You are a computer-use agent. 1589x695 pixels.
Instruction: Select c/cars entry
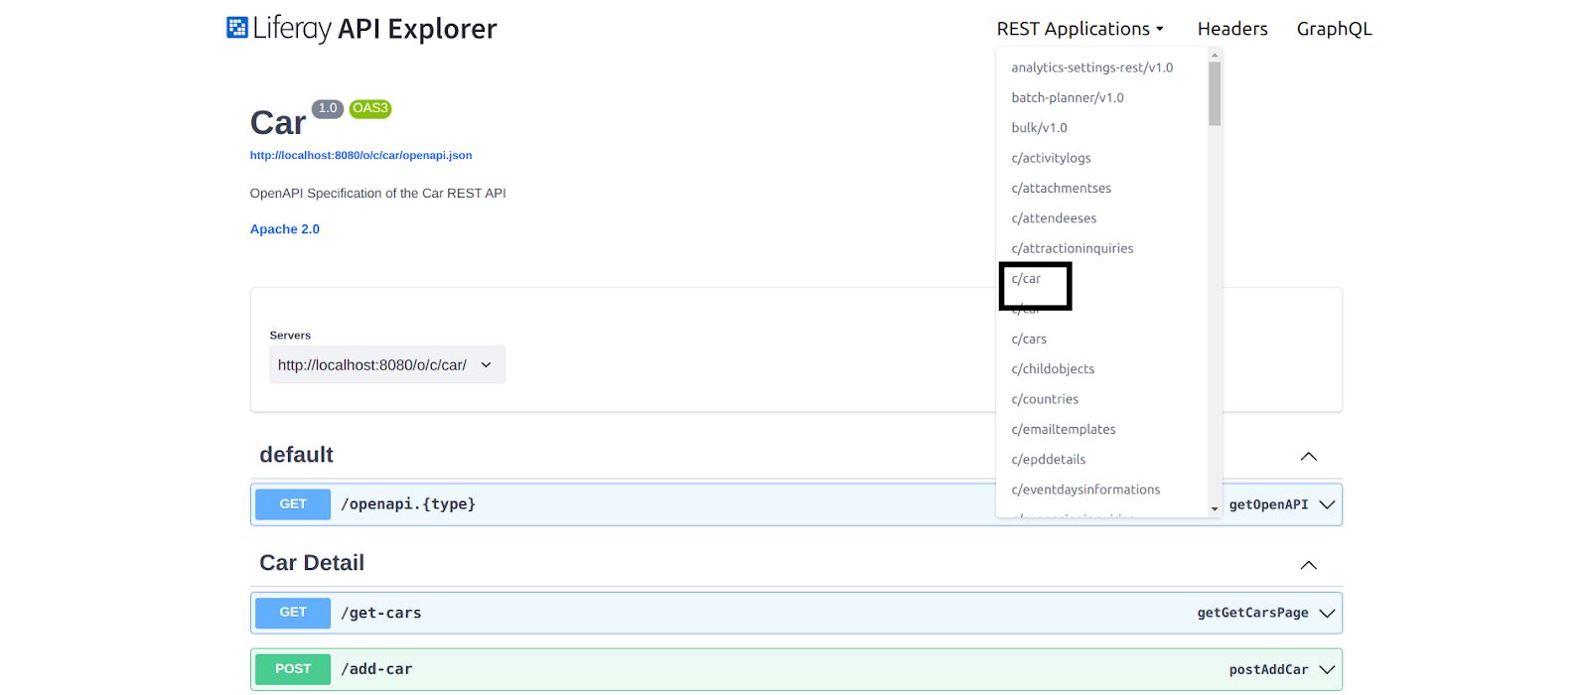coord(1029,339)
